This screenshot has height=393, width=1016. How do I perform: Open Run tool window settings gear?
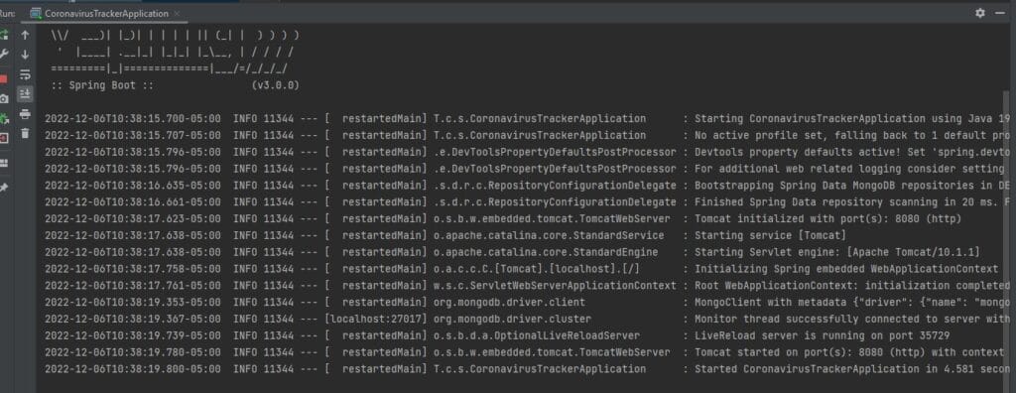tap(979, 13)
